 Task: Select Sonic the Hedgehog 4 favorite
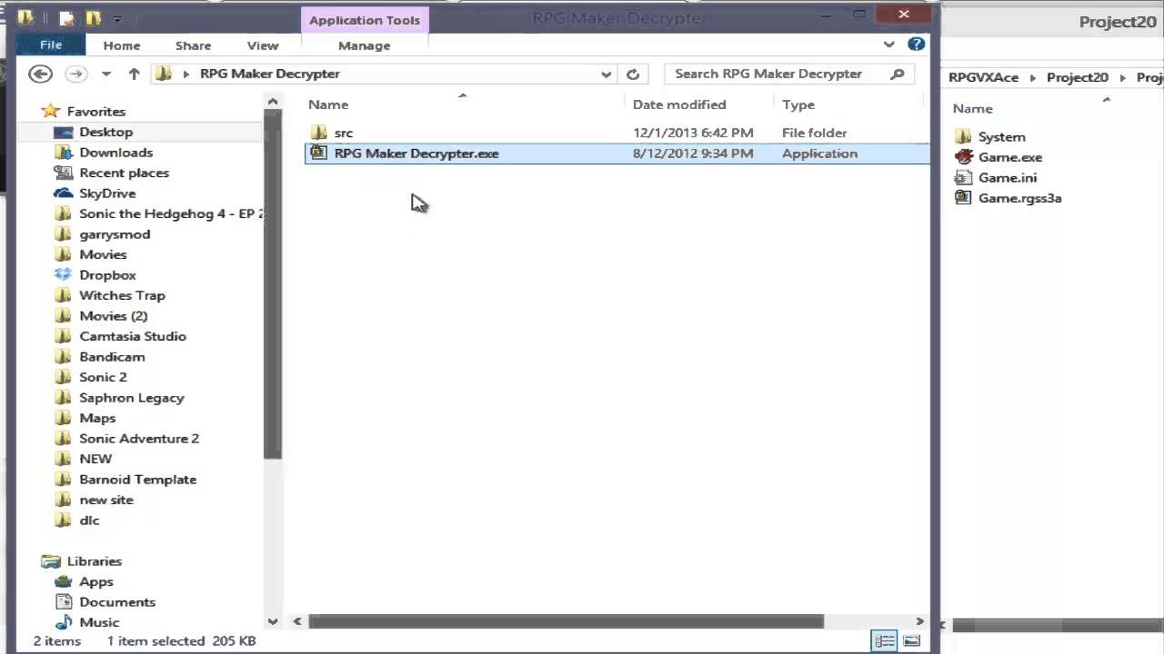pos(171,213)
